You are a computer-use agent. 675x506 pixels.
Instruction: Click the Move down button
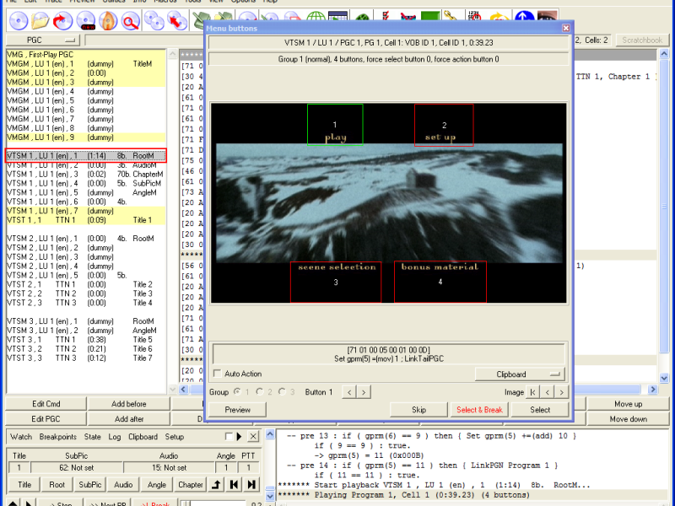tap(628, 418)
